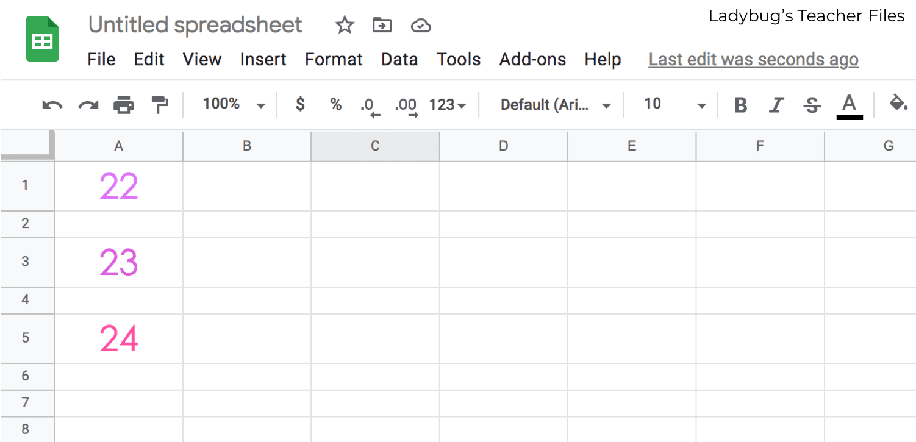
Task: Select row 7 header
Action: tap(27, 403)
